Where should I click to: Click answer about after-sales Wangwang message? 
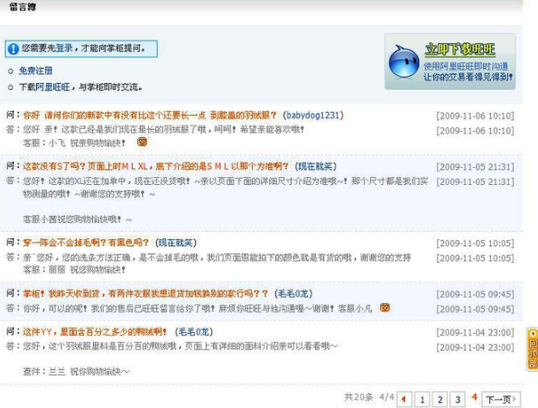tap(198, 308)
